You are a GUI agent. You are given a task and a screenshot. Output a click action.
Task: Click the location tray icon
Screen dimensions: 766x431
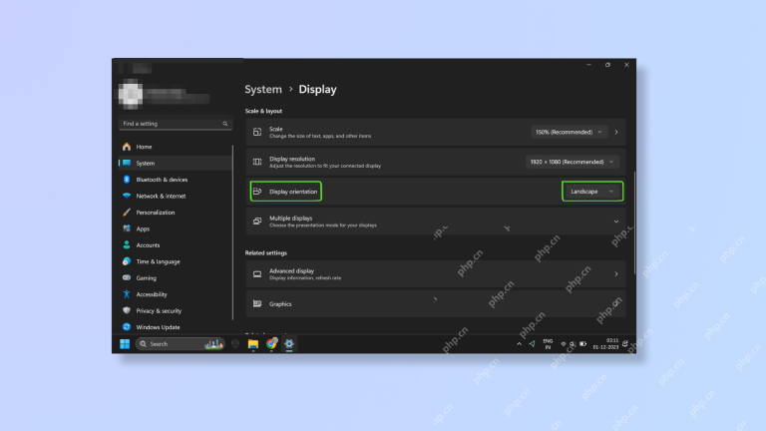[x=532, y=344]
